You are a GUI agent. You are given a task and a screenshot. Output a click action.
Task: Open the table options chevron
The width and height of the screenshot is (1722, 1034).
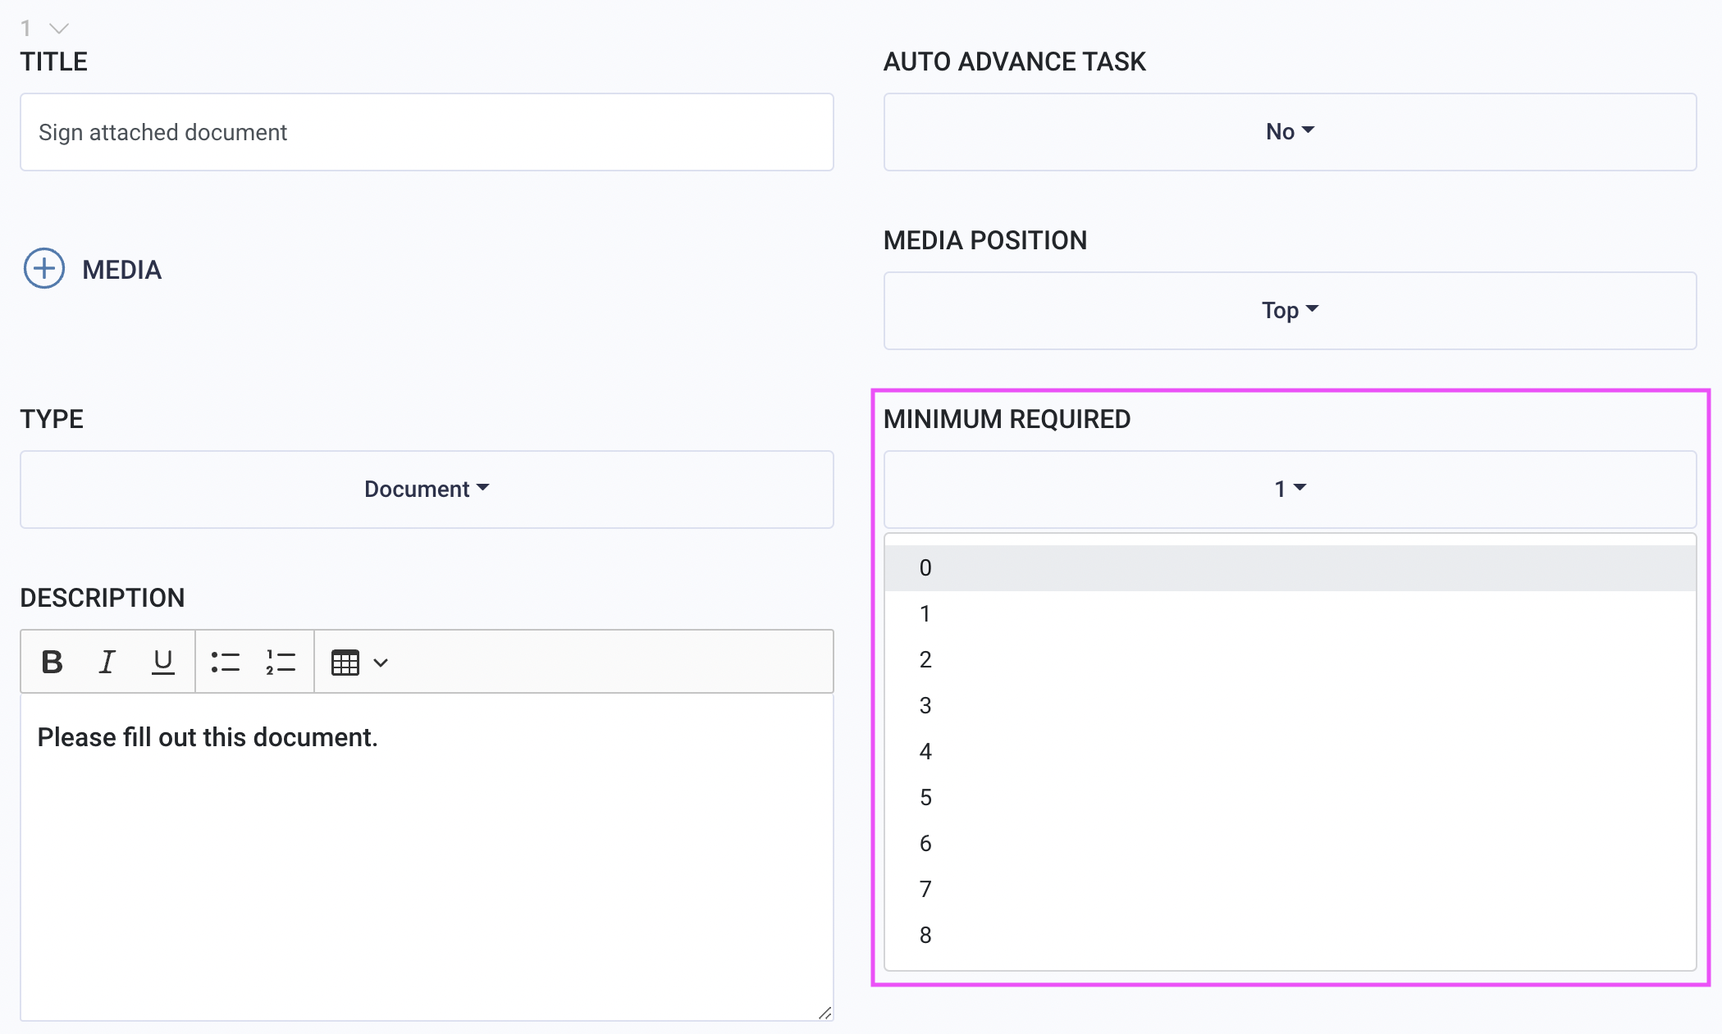381,663
